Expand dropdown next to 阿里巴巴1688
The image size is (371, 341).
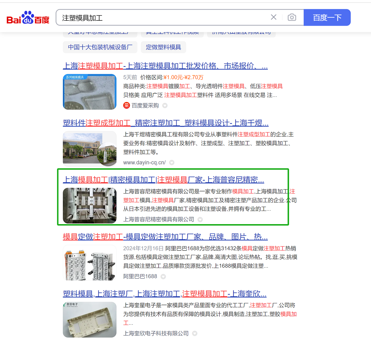[163, 276]
